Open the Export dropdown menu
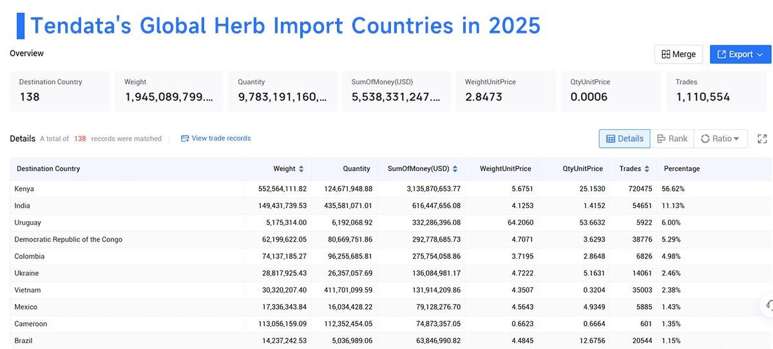773x349 pixels. (740, 55)
